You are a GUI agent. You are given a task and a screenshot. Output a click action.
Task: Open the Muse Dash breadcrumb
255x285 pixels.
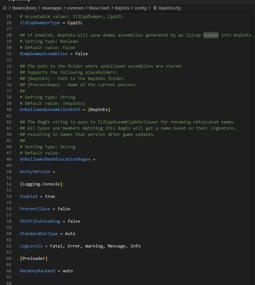coord(99,8)
